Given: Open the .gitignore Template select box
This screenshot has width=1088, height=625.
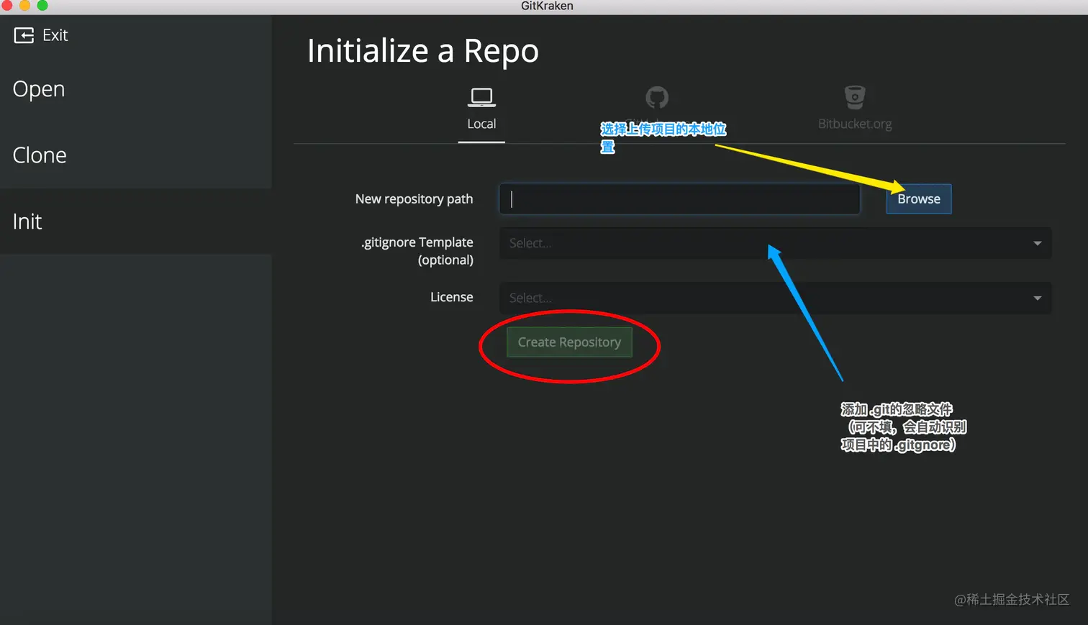Looking at the screenshot, I should (x=775, y=243).
